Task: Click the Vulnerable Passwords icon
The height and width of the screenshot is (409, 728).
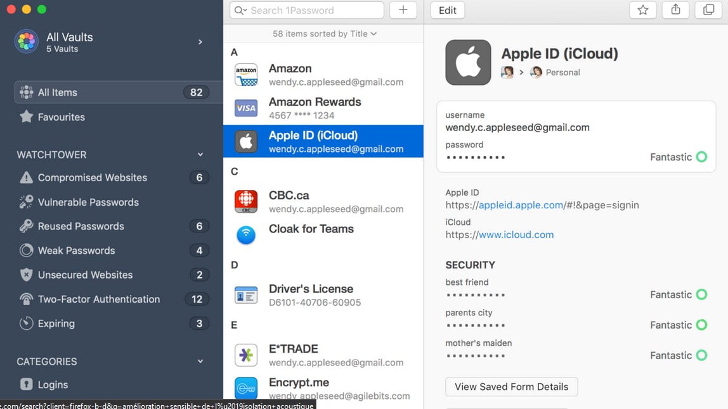Action: 27,202
